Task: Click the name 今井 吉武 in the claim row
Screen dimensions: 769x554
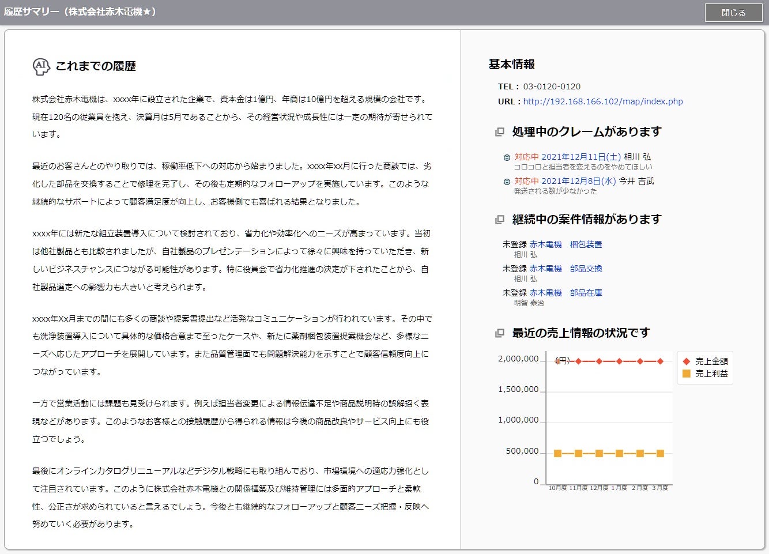Action: click(x=636, y=181)
